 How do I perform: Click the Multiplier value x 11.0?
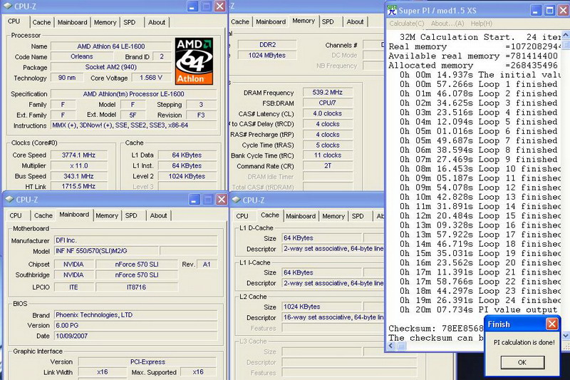[78, 165]
